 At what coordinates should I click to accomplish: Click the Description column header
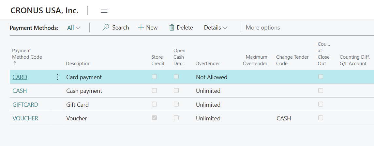pos(78,64)
